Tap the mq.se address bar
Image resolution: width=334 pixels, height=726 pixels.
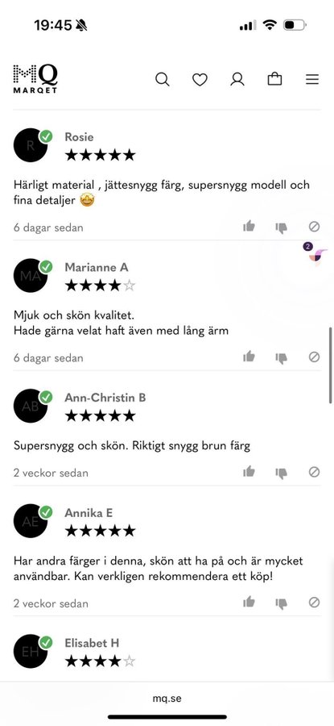(x=167, y=699)
